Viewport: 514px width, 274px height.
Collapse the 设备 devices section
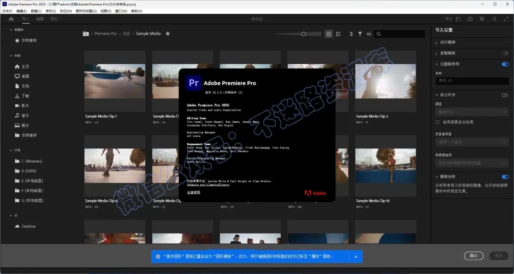[x=11, y=150]
